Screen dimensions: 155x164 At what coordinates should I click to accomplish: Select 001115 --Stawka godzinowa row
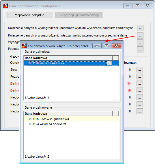pos(71,119)
